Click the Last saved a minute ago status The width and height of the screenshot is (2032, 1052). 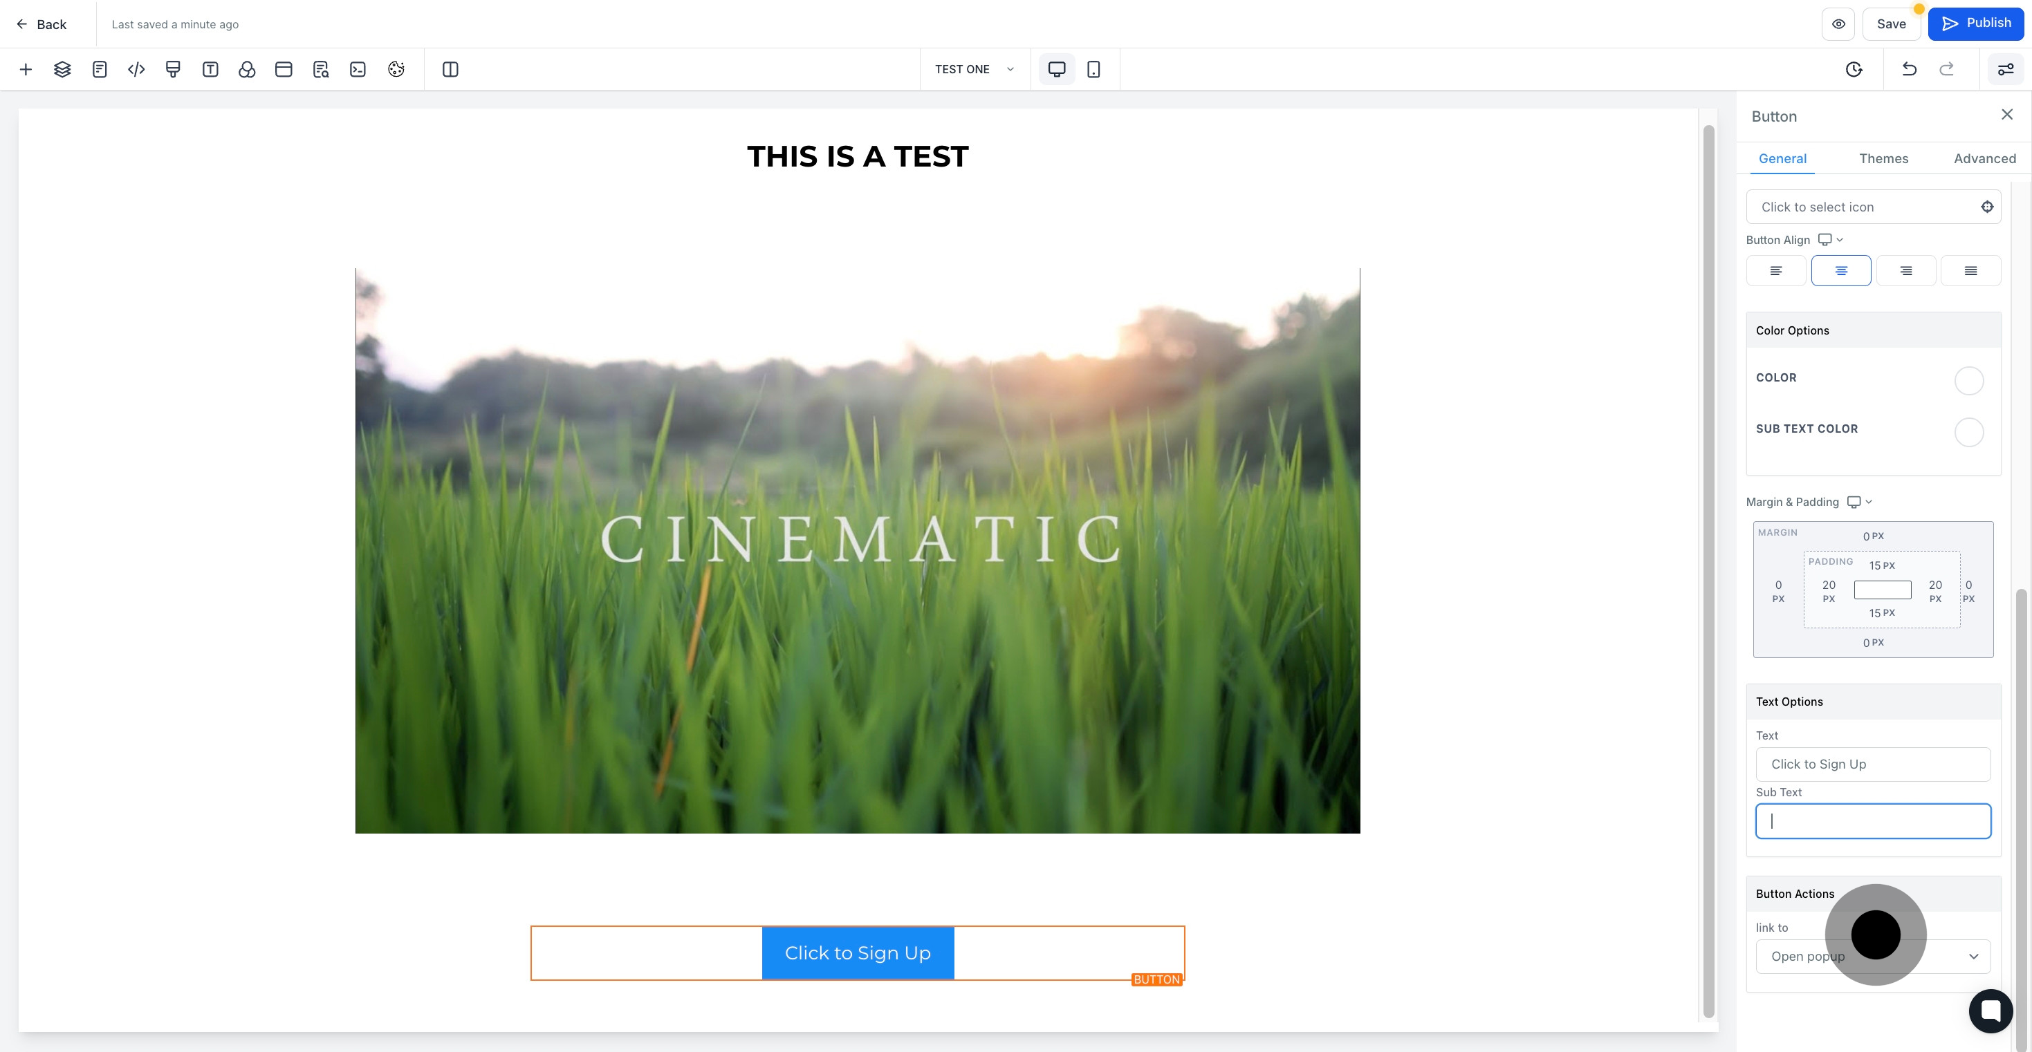pyautogui.click(x=175, y=24)
